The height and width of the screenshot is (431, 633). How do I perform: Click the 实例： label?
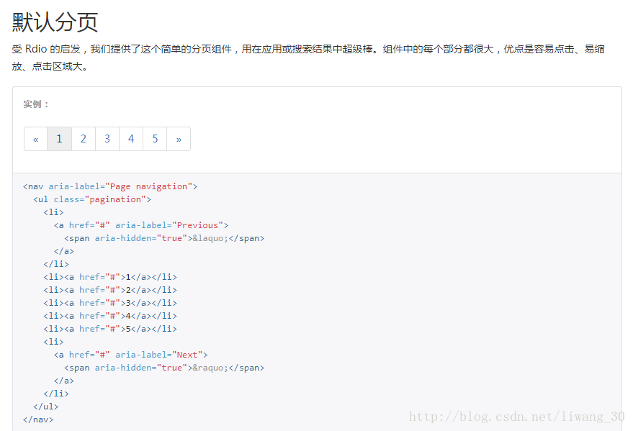pos(36,104)
